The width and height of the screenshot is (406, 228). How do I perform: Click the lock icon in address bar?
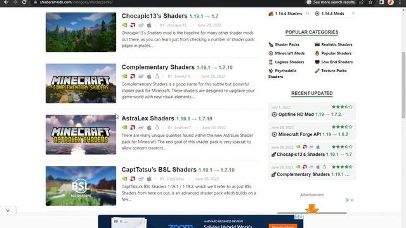36,2
